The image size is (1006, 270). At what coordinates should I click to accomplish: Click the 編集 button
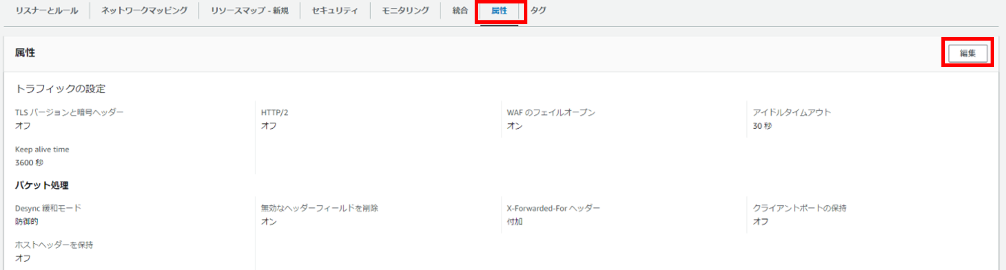(967, 53)
